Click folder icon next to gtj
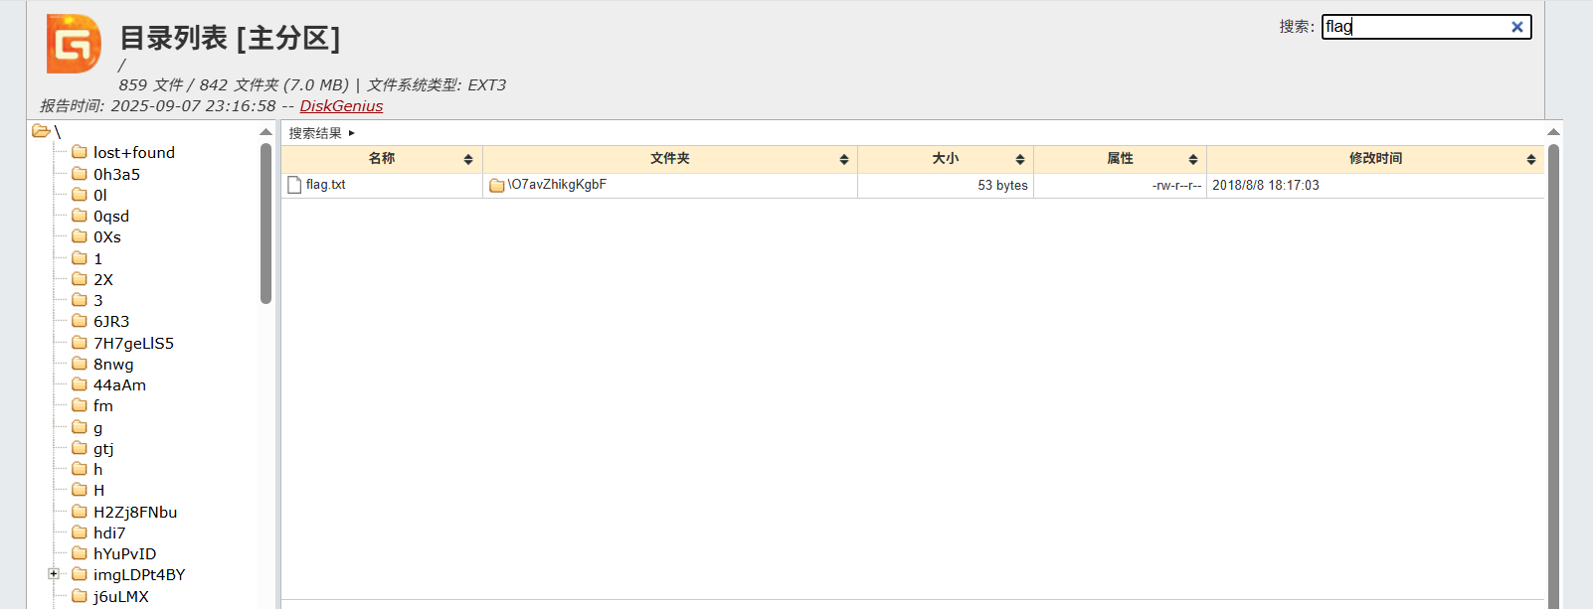The width and height of the screenshot is (1593, 609). pyautogui.click(x=80, y=447)
